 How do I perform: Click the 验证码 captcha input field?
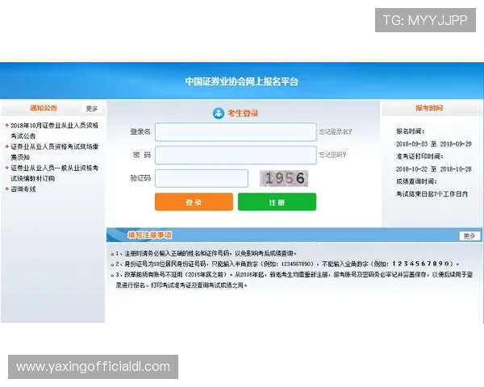pos(202,178)
